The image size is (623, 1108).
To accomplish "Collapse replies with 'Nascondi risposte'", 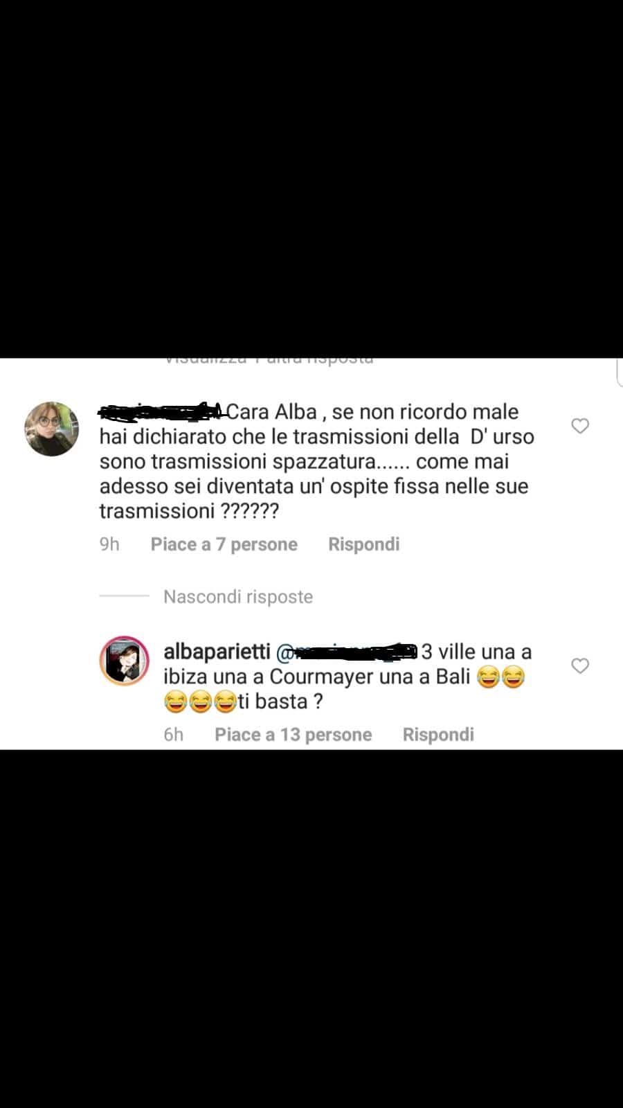I will coord(238,596).
